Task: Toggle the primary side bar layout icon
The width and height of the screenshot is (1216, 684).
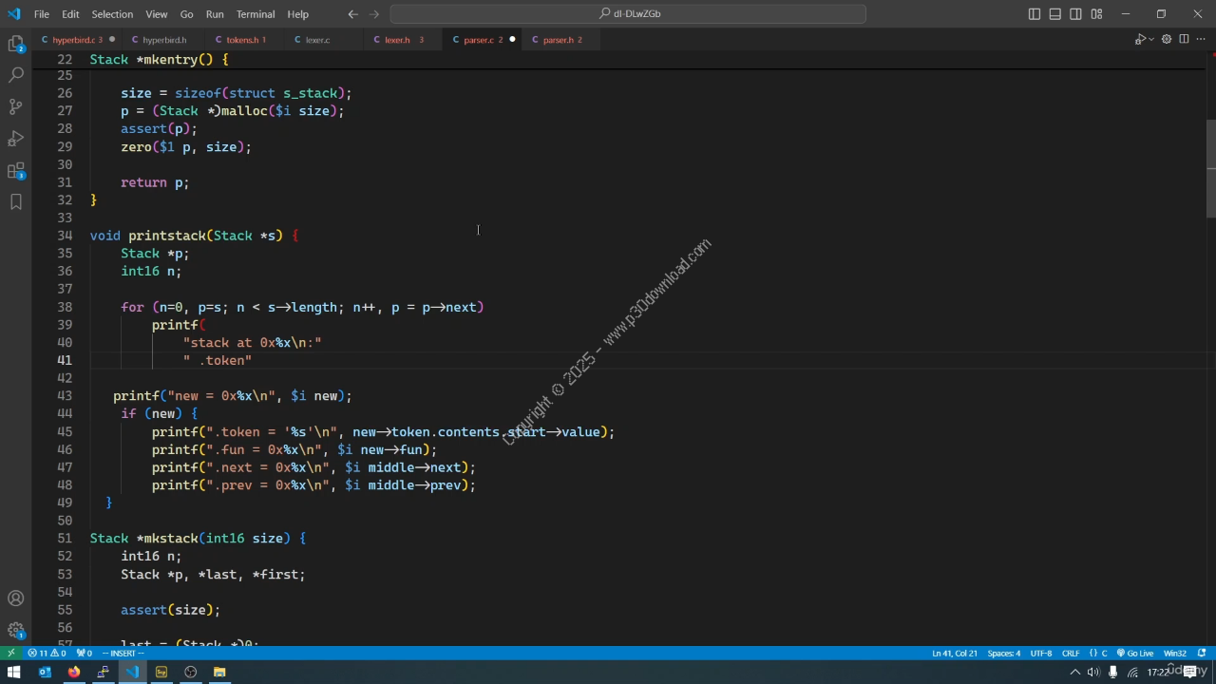Action: (1035, 14)
